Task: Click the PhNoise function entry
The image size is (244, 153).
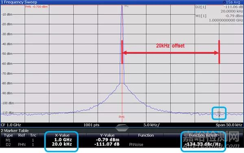Action: click(136, 144)
